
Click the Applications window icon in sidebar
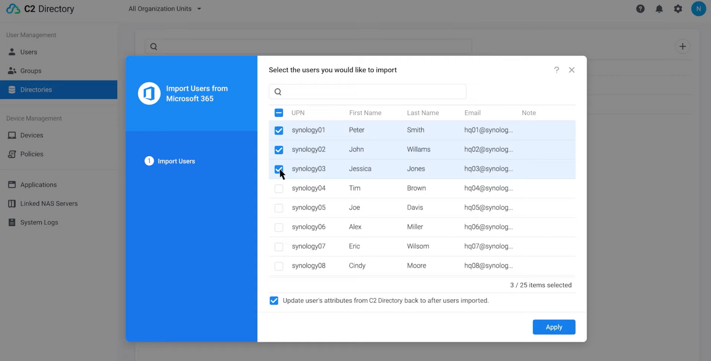click(x=12, y=185)
